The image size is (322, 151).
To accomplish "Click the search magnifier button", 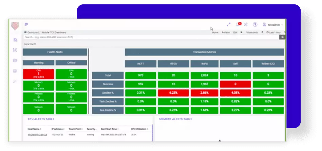I will pyautogui.click(x=282, y=37).
